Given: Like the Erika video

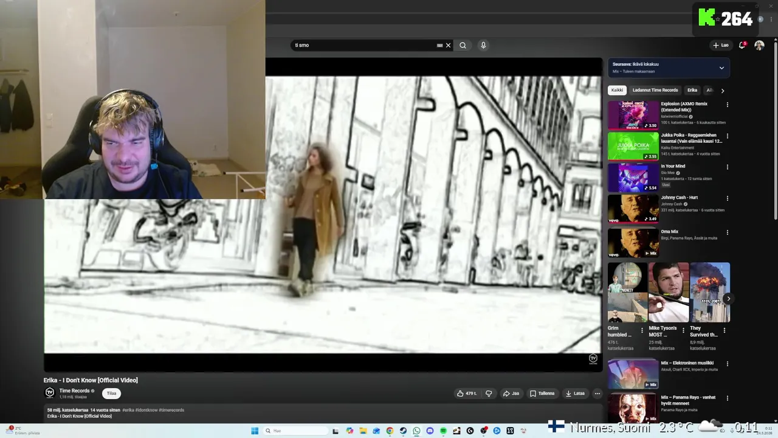Looking at the screenshot, I should point(467,394).
